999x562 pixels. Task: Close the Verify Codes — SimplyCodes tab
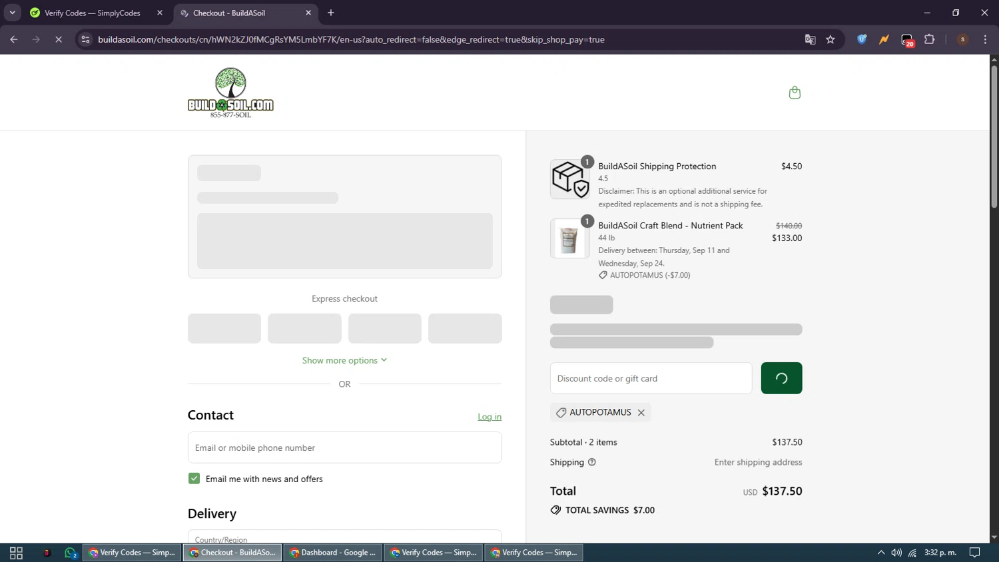tap(160, 13)
